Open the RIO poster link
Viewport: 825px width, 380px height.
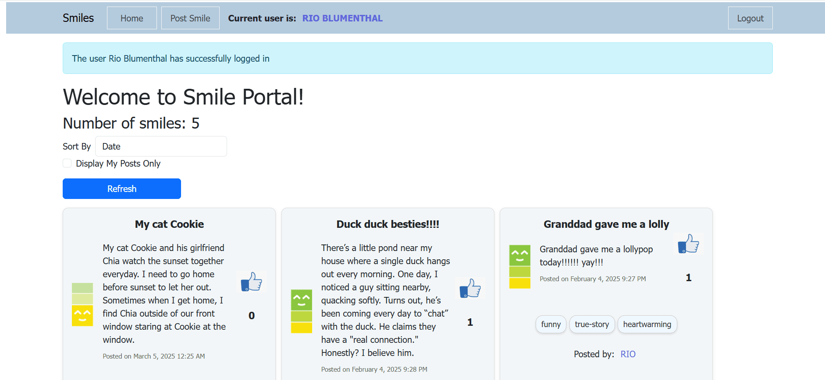pos(628,354)
